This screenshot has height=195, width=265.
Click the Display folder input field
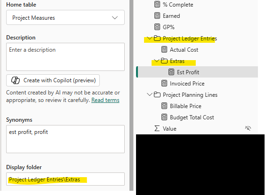click(65, 179)
